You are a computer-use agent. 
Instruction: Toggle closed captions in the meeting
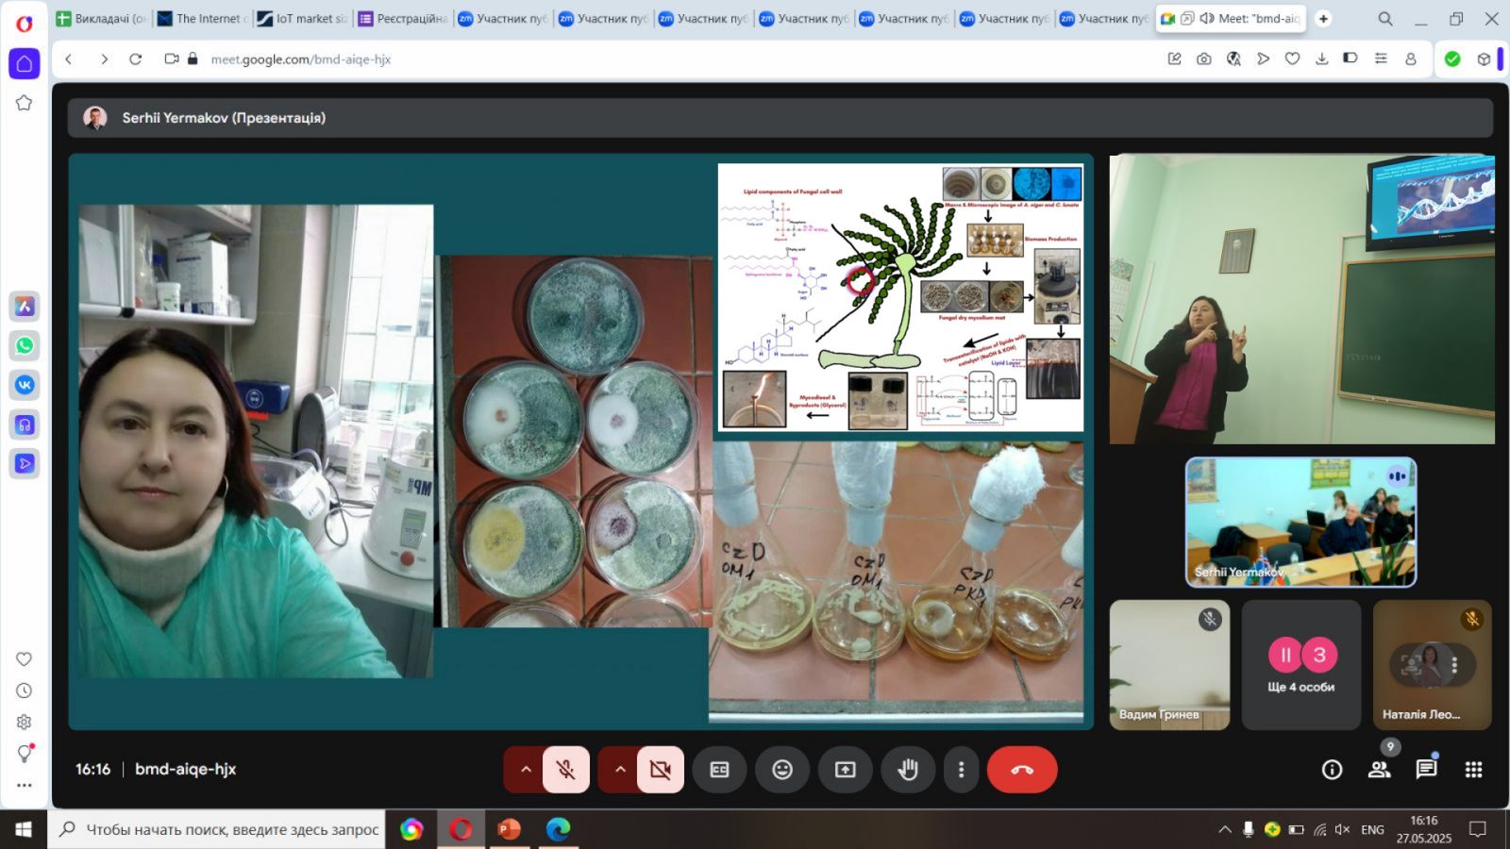click(719, 770)
